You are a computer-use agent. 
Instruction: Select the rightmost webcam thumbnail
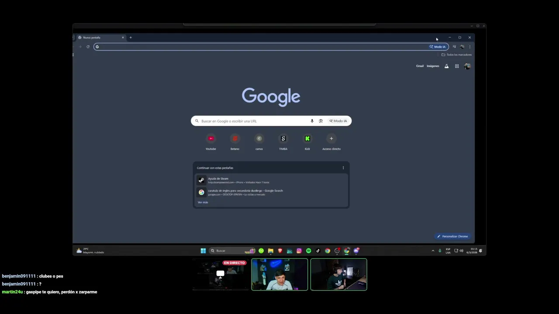pyautogui.click(x=338, y=274)
